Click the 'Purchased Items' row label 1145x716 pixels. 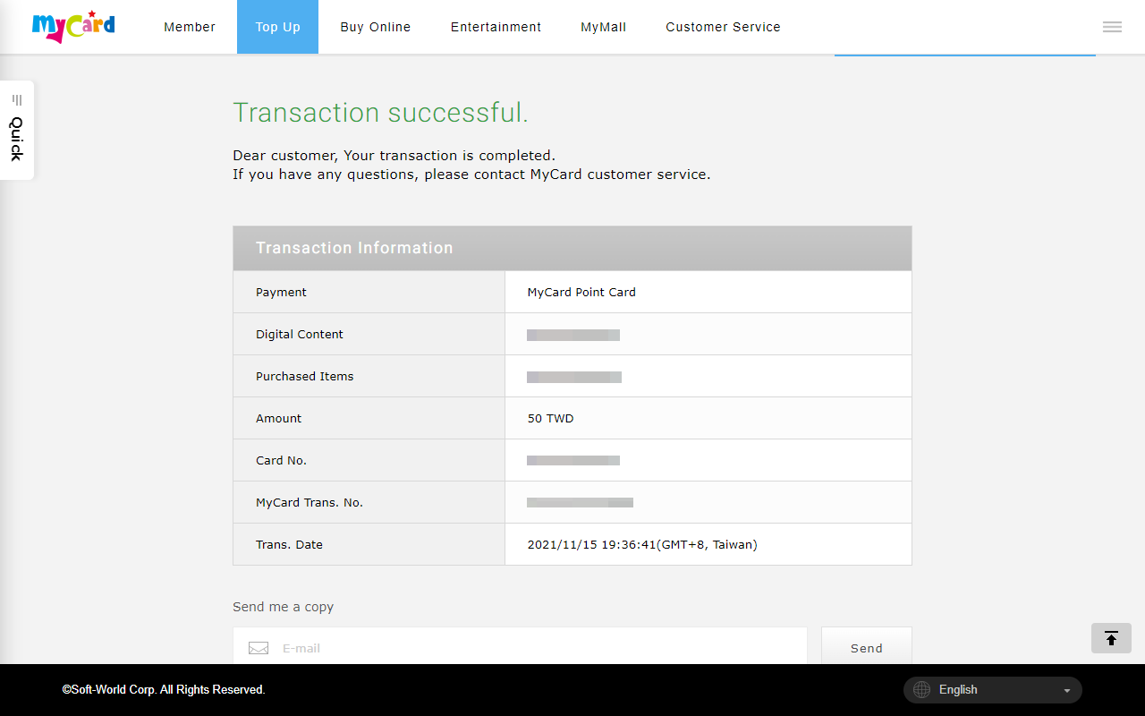point(305,376)
